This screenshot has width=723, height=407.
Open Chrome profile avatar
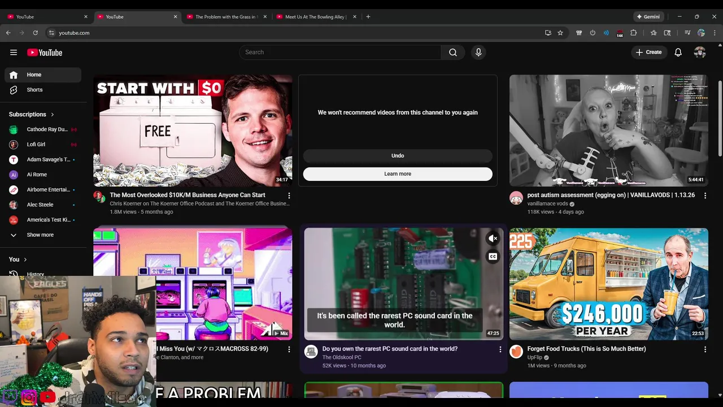click(701, 33)
